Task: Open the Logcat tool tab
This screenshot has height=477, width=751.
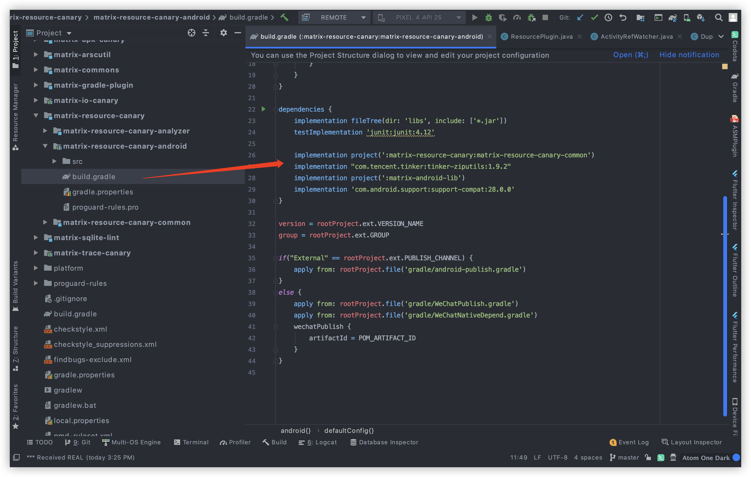Action: (x=318, y=442)
